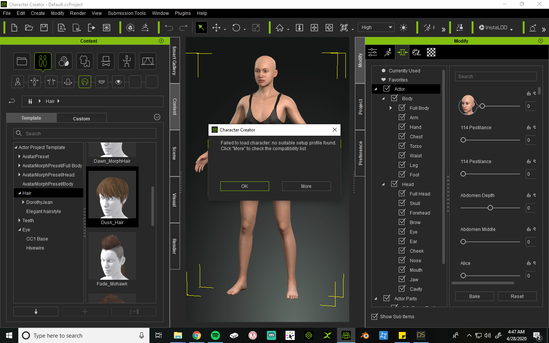
Task: Open the checkerboard texture tab in Modify
Action: [431, 52]
